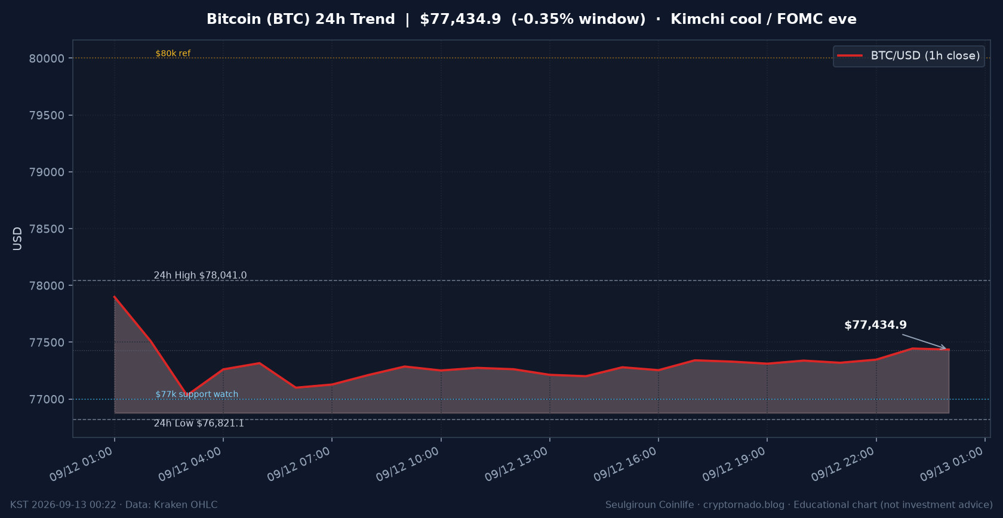Select the "78000" y-axis tick label
The width and height of the screenshot is (1003, 518).
coord(47,285)
